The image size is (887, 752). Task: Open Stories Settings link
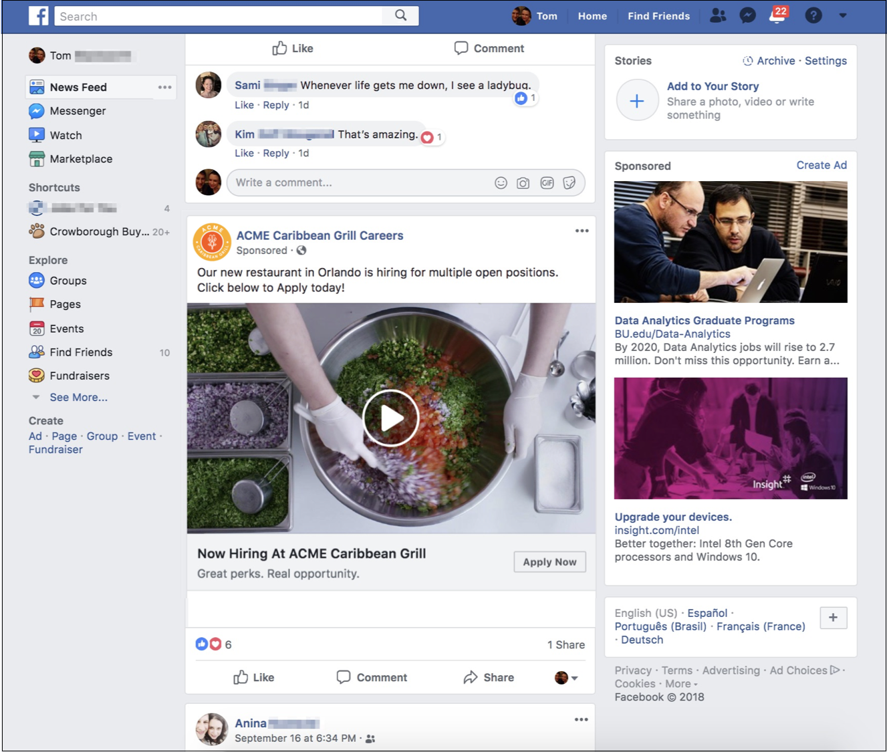(826, 61)
